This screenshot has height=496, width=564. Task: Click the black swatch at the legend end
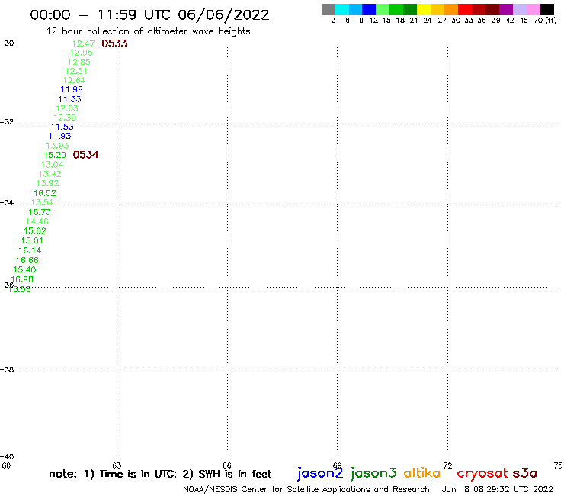[x=546, y=9]
